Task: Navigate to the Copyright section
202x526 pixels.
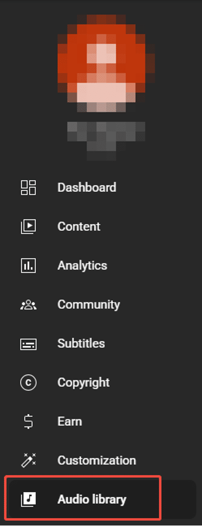Action: [84, 383]
